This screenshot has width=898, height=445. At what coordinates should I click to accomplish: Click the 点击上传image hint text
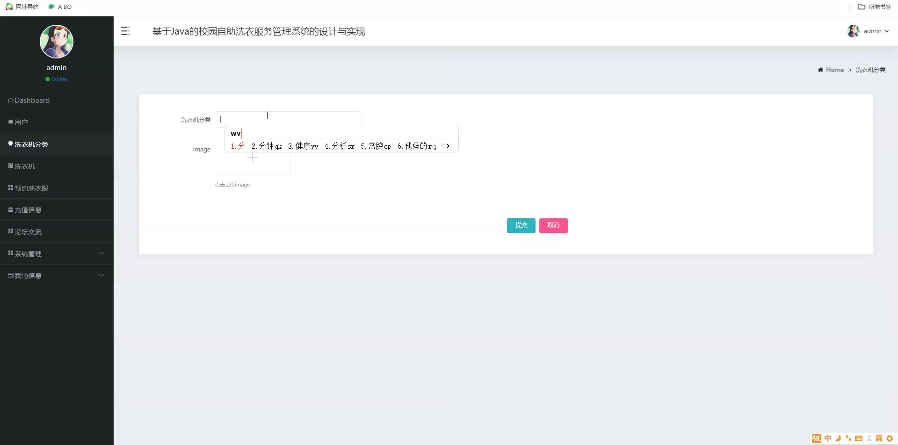(232, 185)
